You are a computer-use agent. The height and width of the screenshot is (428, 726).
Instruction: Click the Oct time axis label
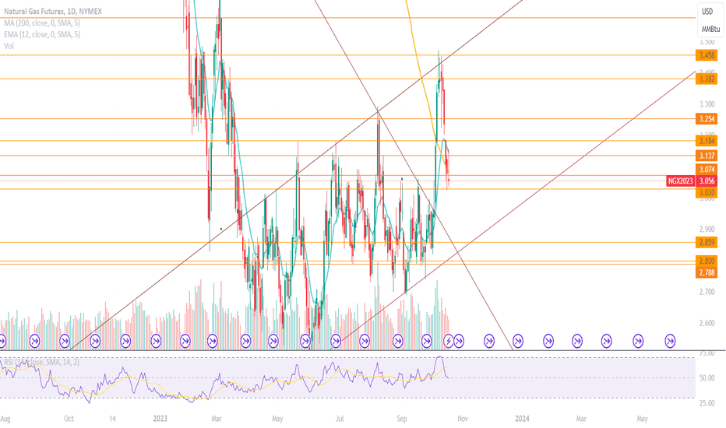pos(69,419)
